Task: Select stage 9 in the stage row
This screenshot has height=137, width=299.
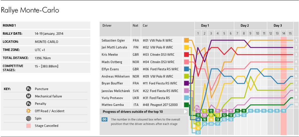Action: [251, 33]
